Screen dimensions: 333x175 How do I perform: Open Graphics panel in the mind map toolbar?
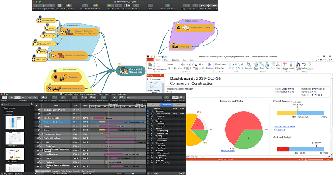59,6
